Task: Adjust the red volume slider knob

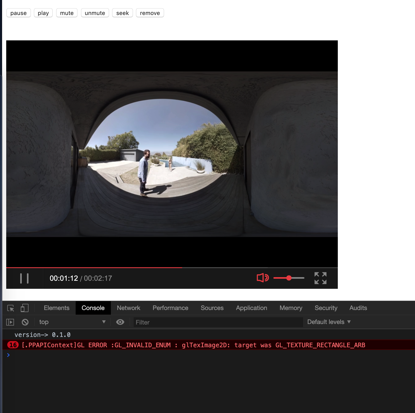Action: [289, 278]
